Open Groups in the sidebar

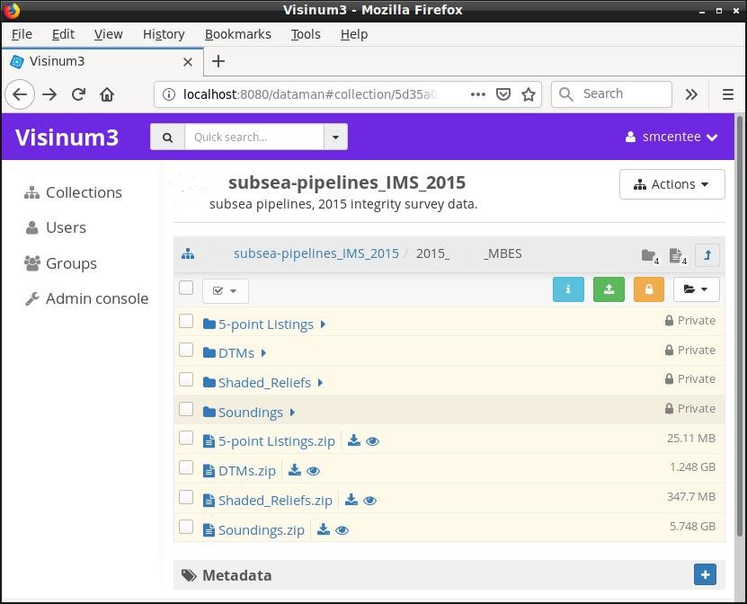[x=60, y=263]
